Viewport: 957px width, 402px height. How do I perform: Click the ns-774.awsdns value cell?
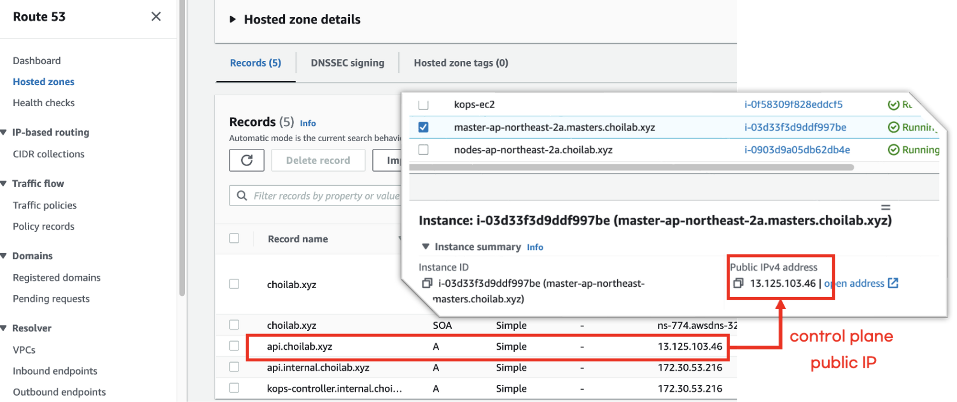[x=697, y=325]
